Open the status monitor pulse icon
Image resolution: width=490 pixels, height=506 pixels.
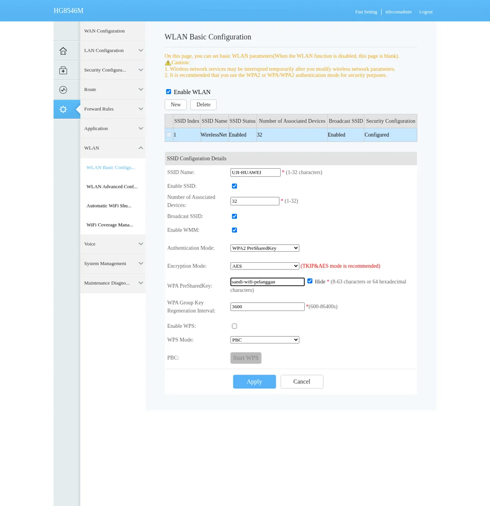click(63, 90)
